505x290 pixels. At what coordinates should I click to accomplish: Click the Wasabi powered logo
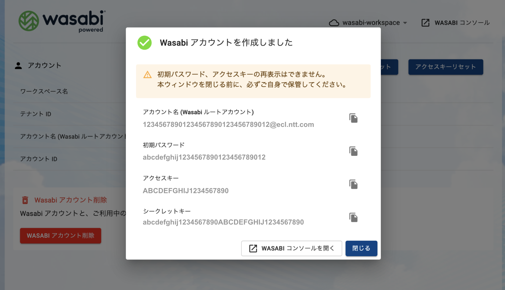click(62, 21)
